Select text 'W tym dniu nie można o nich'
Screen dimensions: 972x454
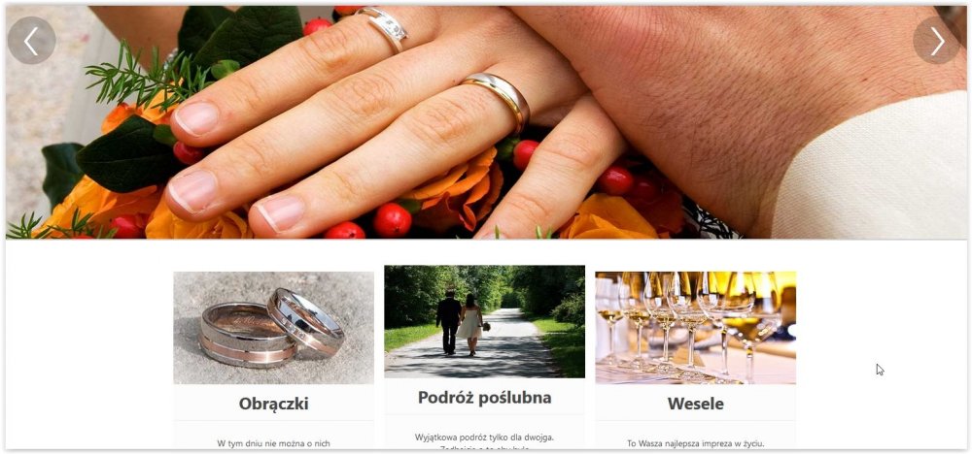click(273, 443)
